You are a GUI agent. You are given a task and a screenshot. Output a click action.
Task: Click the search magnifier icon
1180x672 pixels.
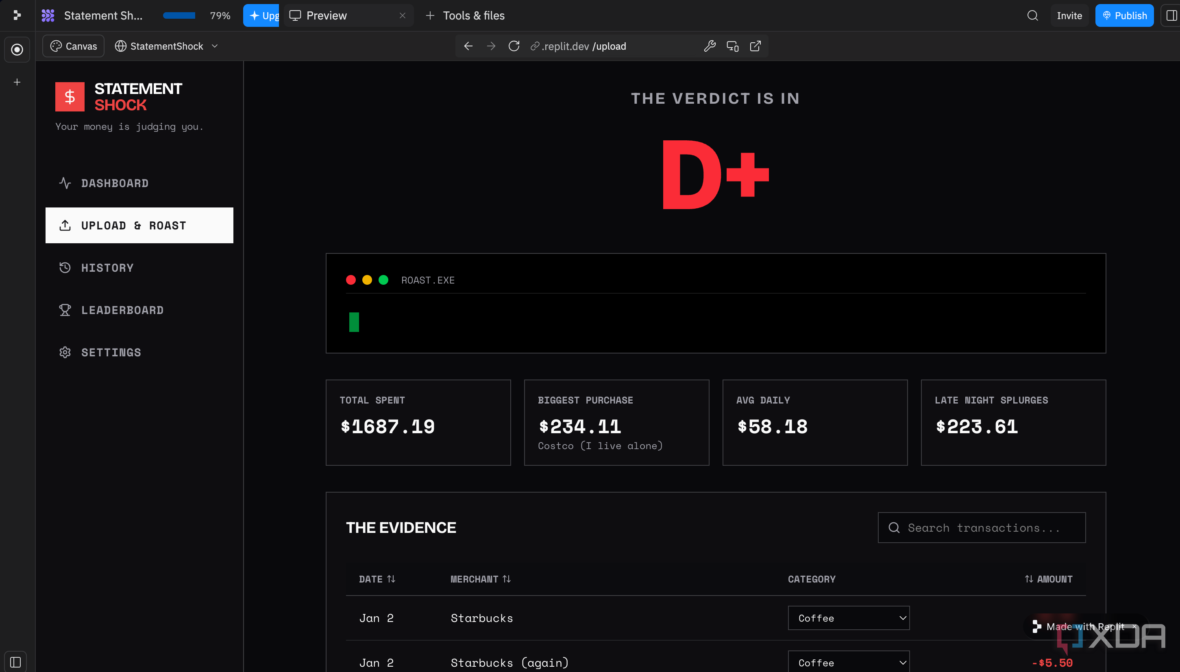coord(1032,16)
